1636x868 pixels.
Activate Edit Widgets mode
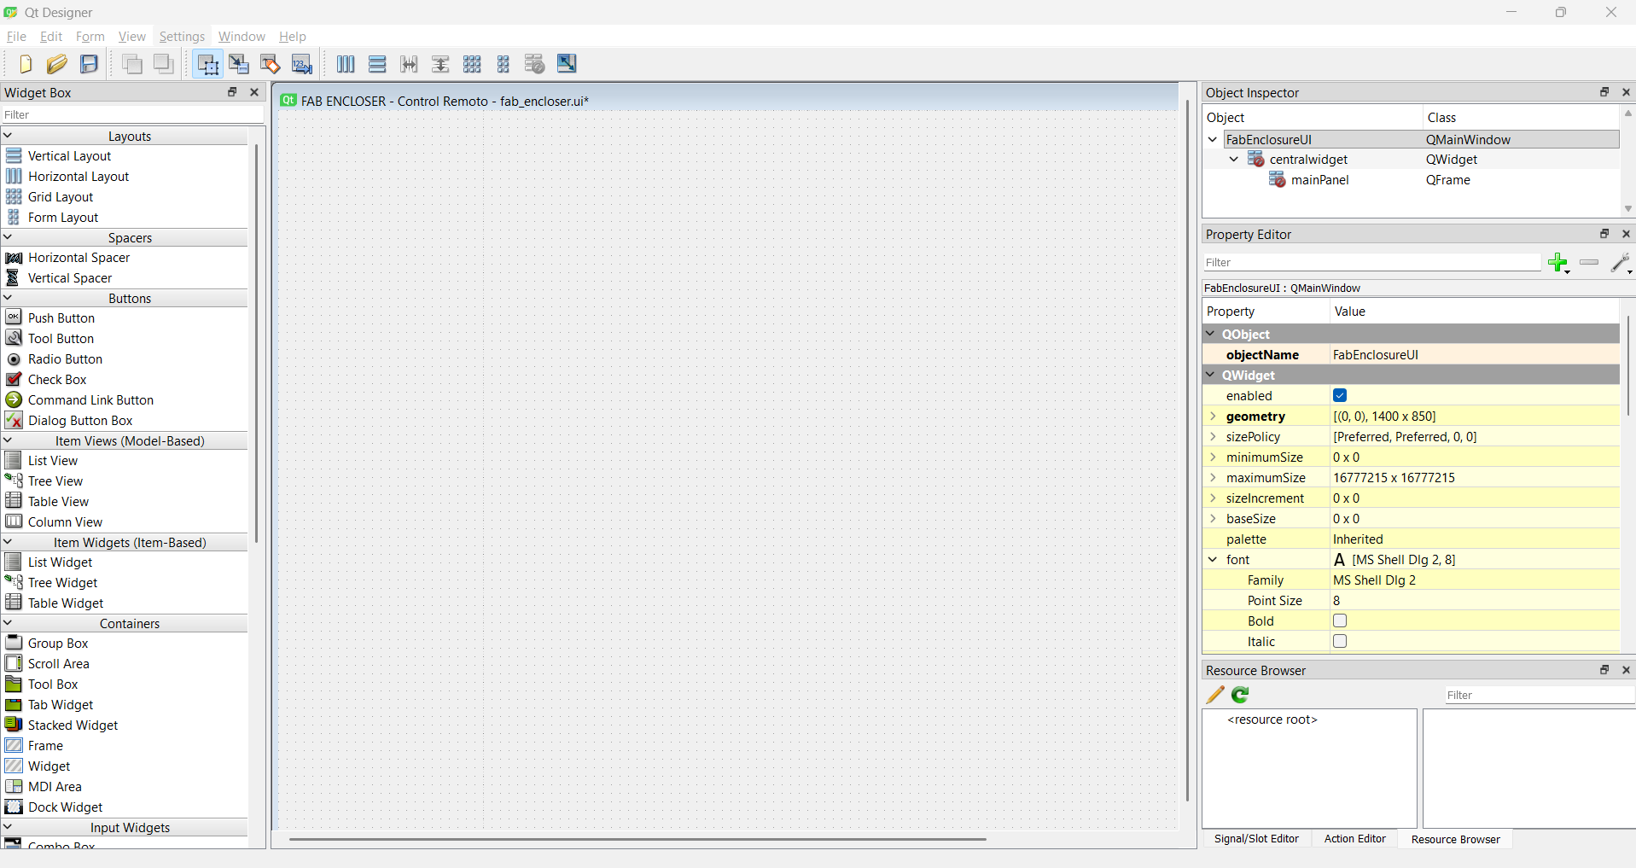[207, 64]
